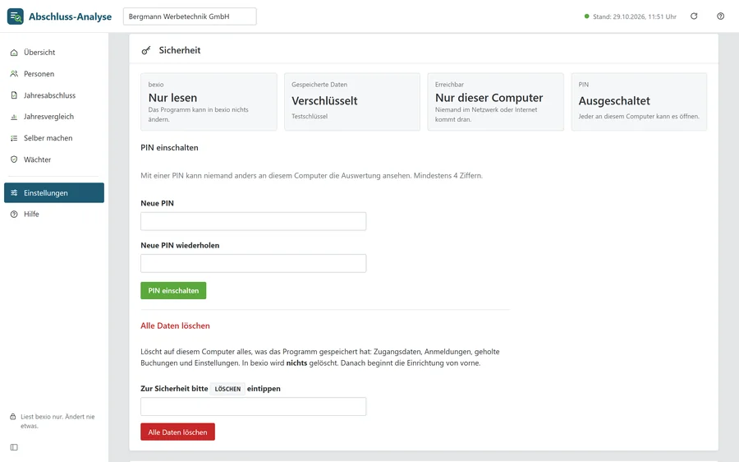Screen dimensions: 739x462
Task: Click the Abschluss-Analyse title text
Action: [x=71, y=16]
